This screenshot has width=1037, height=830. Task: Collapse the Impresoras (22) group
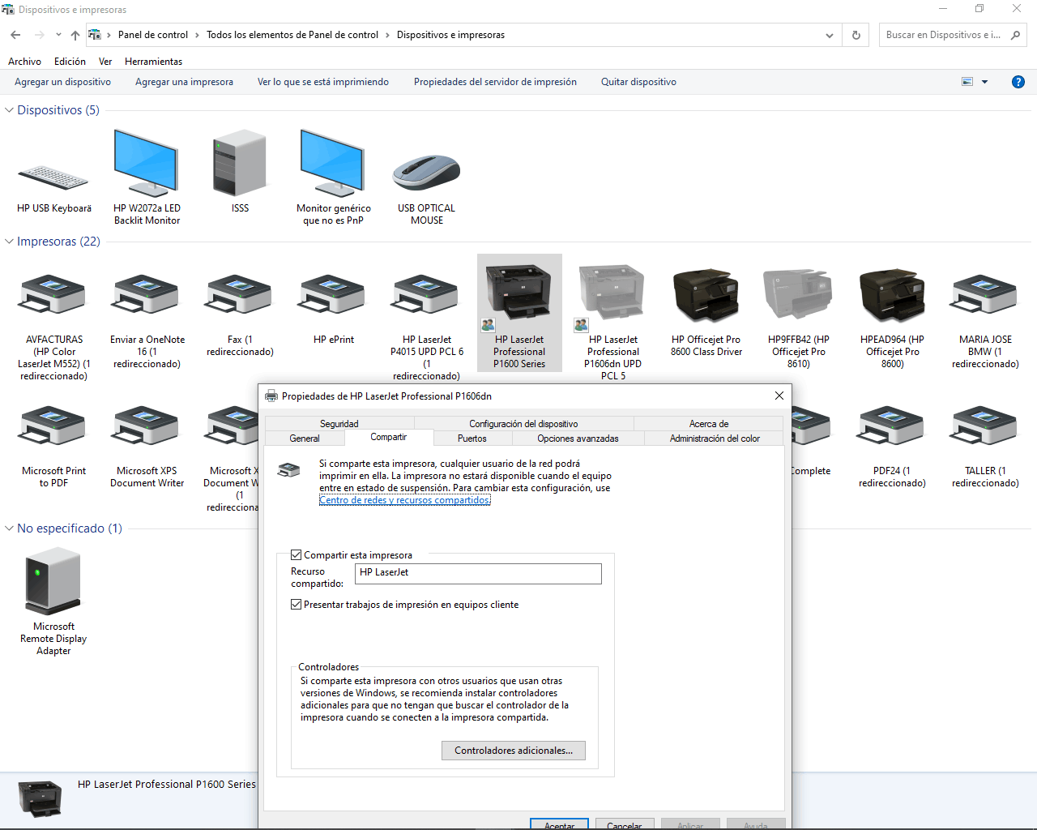pyautogui.click(x=10, y=242)
